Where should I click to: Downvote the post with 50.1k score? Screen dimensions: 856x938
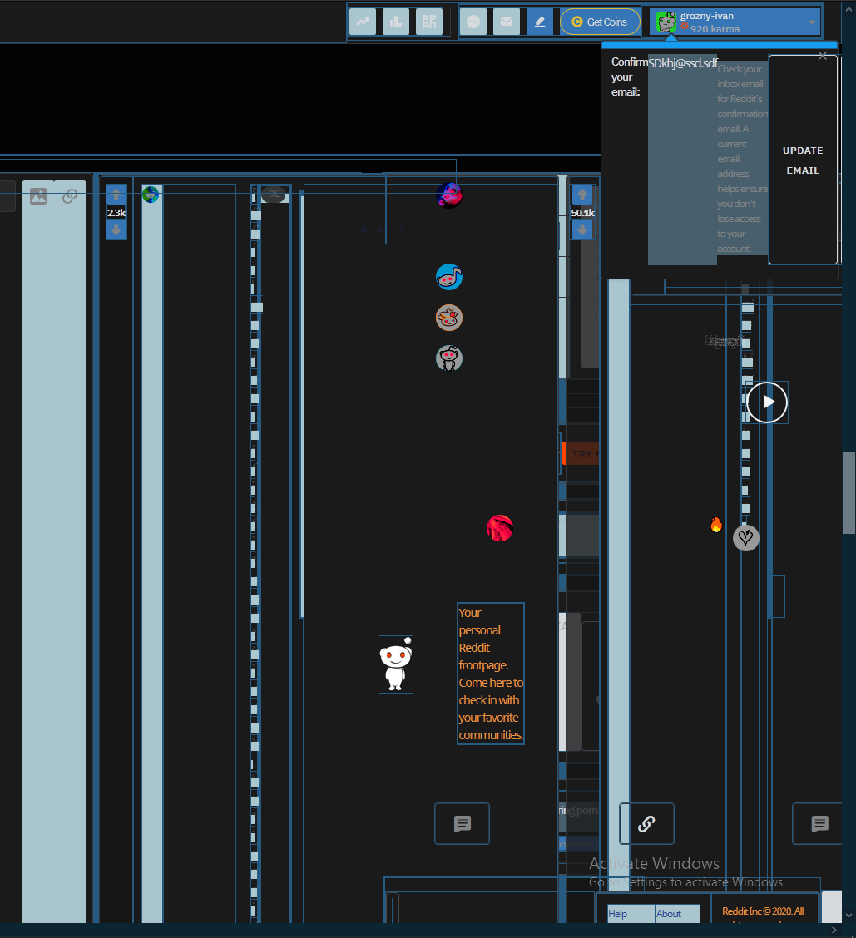[x=582, y=230]
